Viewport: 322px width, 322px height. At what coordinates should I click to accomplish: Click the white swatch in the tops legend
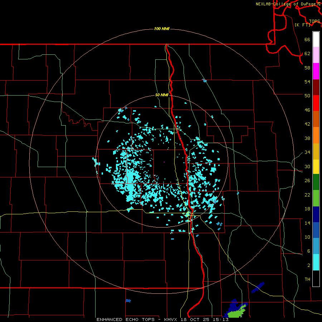316,39
